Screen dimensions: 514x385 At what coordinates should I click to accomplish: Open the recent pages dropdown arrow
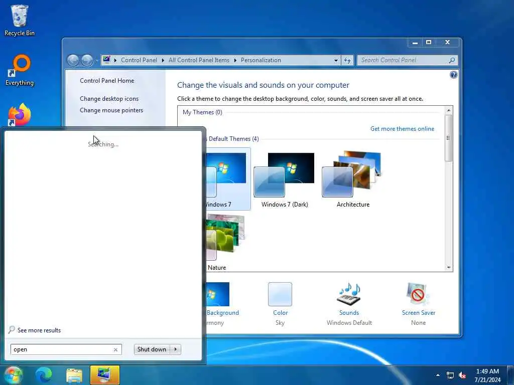[96, 61]
